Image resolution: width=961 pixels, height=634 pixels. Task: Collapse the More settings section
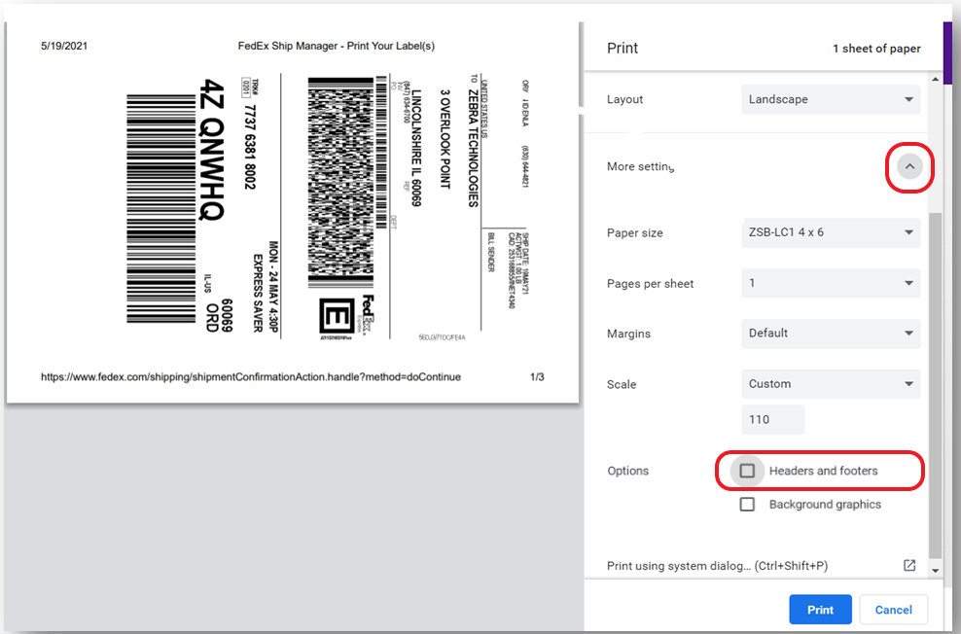pyautogui.click(x=909, y=166)
